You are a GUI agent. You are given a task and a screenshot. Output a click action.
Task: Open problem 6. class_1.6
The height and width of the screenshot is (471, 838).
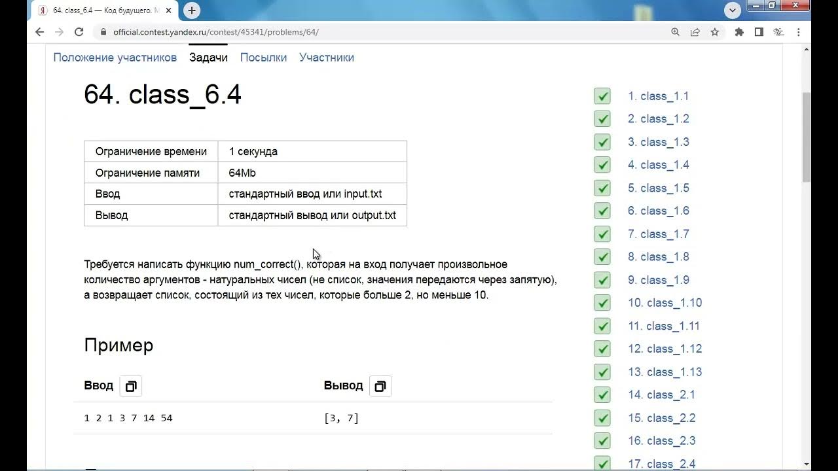pyautogui.click(x=658, y=211)
